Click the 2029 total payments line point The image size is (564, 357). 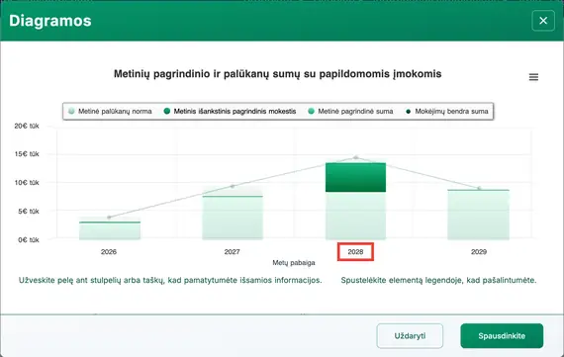[479, 188]
